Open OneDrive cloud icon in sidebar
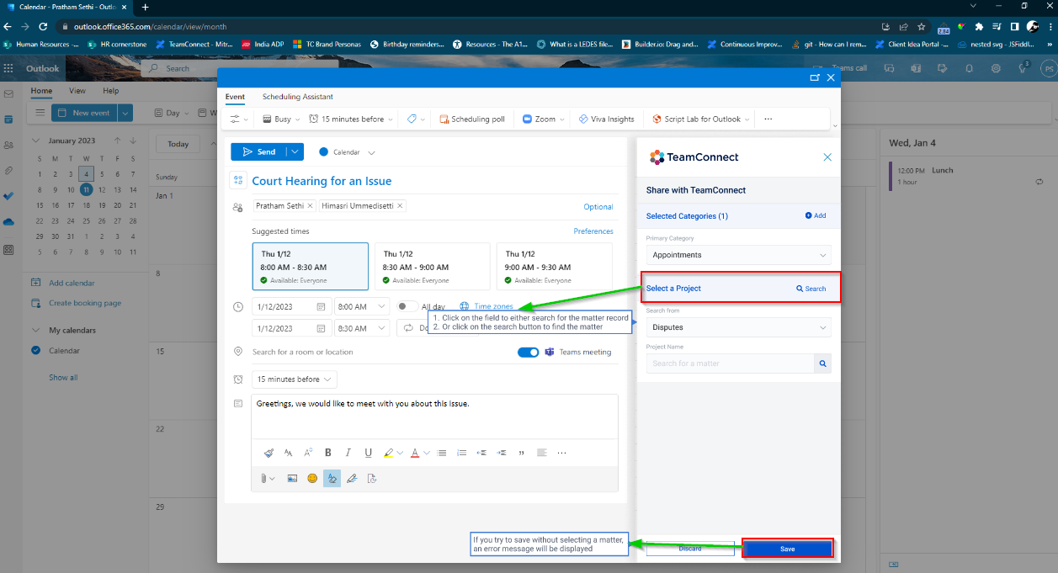Image resolution: width=1058 pixels, height=573 pixels. (x=8, y=222)
